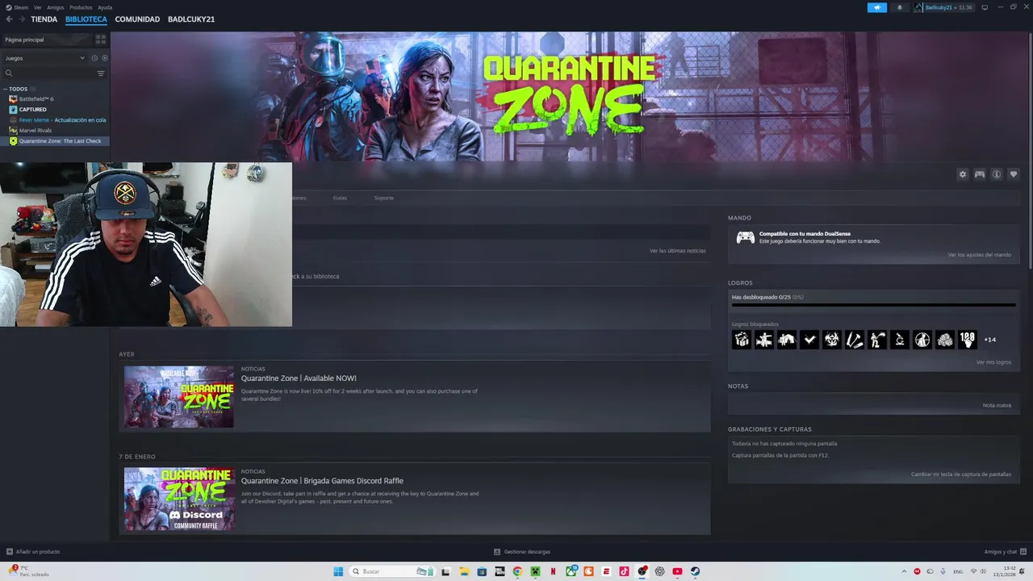Open the Steam menu

tap(18, 7)
